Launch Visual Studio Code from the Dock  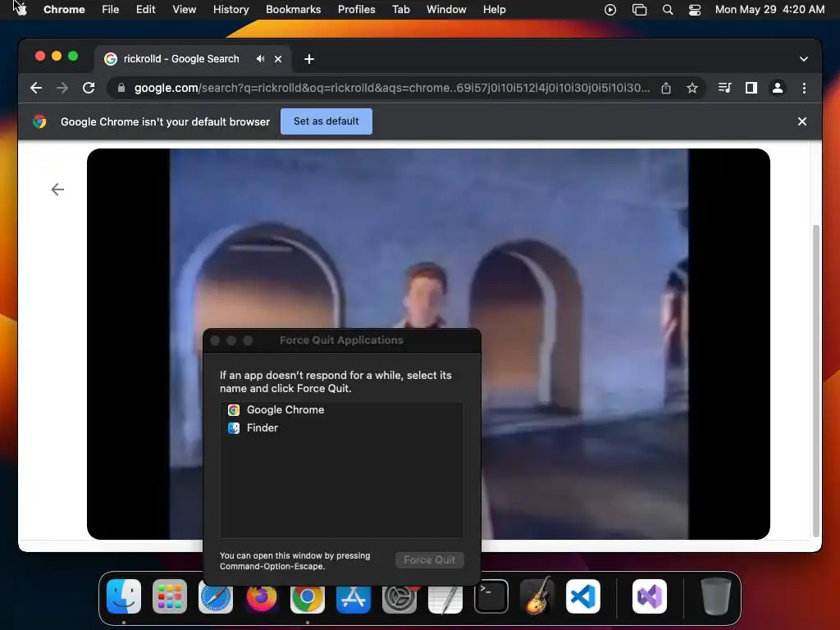583,596
